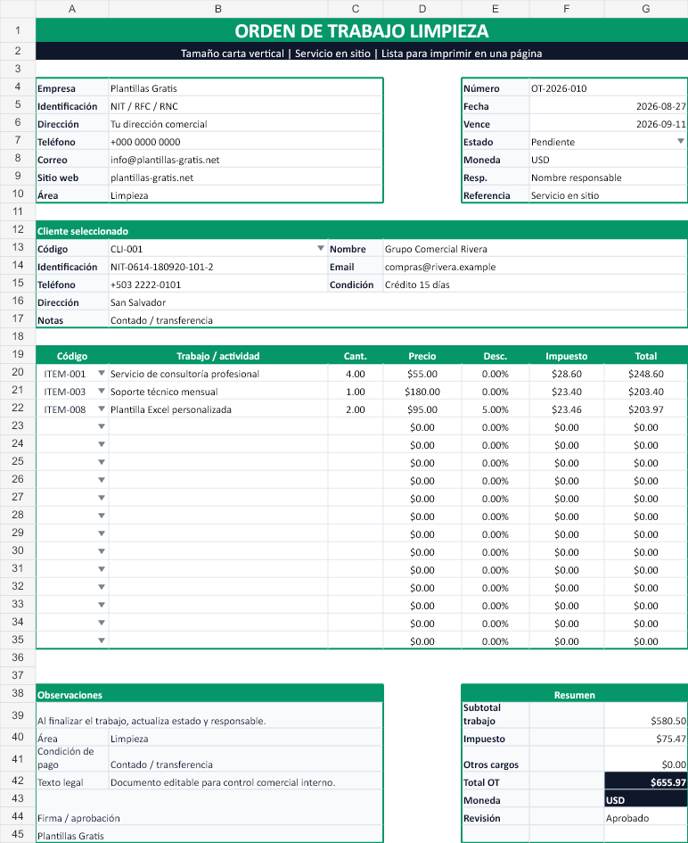Screen dimensions: 688x843
Task: Open dropdown arrow for ITEM-003
Action: [x=102, y=391]
